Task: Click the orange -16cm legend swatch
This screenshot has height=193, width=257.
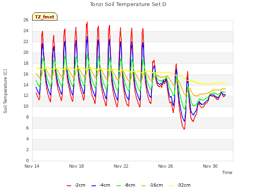Action: tap(144, 186)
